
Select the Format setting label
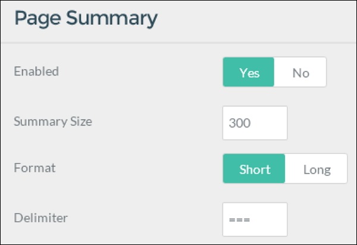tap(35, 168)
